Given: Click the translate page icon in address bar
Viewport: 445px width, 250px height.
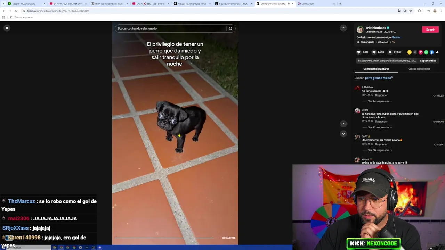Looking at the screenshot, I should pyautogui.click(x=399, y=11).
